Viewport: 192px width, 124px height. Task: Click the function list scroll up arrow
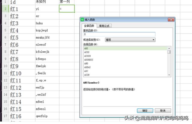(x=169, y=48)
